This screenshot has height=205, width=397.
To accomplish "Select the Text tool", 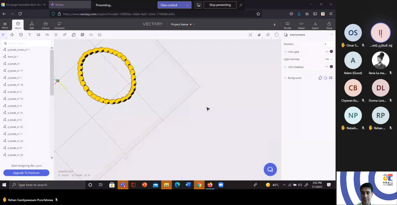I will pyautogui.click(x=30, y=35).
